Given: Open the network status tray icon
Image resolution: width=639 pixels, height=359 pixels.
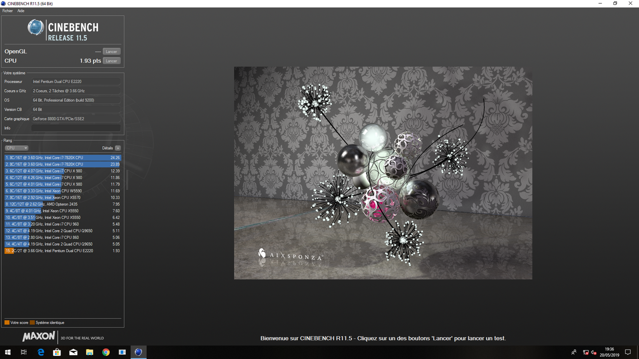Looking at the screenshot, I should click(x=586, y=352).
